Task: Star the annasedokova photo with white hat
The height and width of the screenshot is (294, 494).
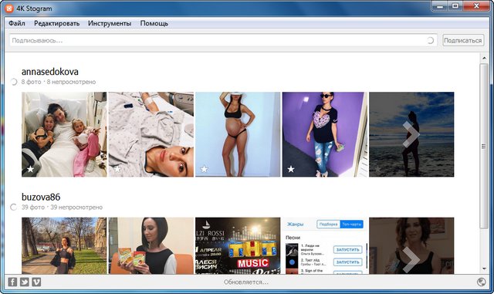Action: point(204,169)
